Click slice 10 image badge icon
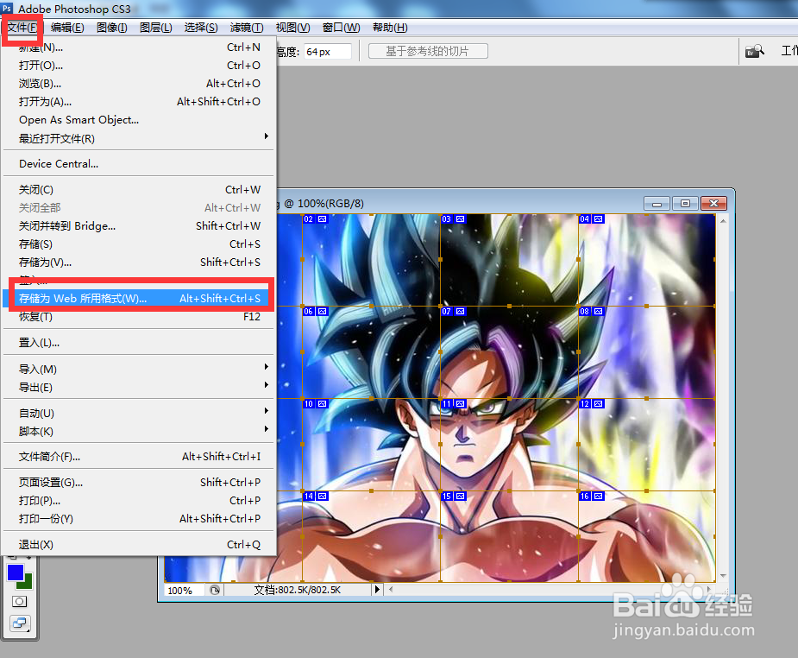 point(322,404)
